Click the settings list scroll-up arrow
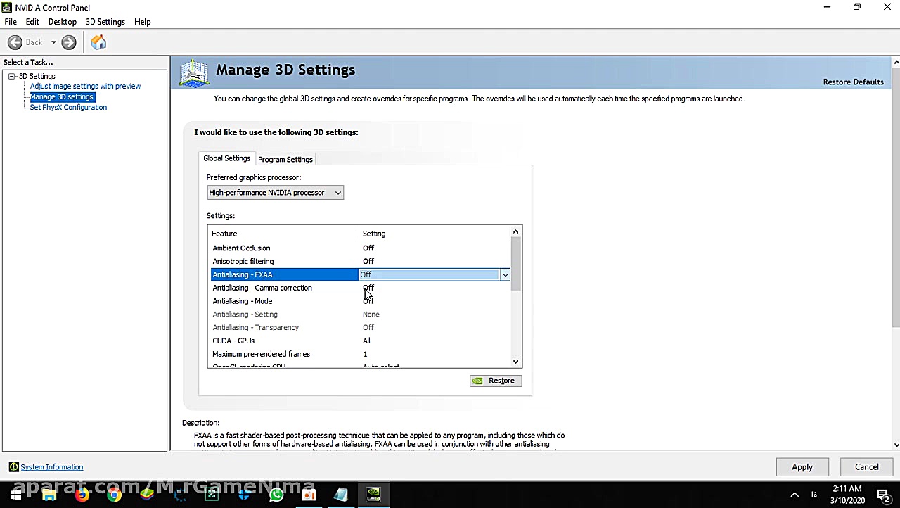 pyautogui.click(x=515, y=232)
